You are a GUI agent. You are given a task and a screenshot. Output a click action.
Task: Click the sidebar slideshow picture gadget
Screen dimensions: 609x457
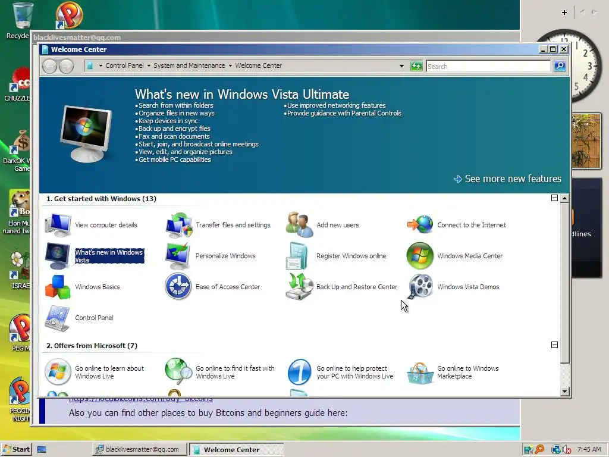586,141
